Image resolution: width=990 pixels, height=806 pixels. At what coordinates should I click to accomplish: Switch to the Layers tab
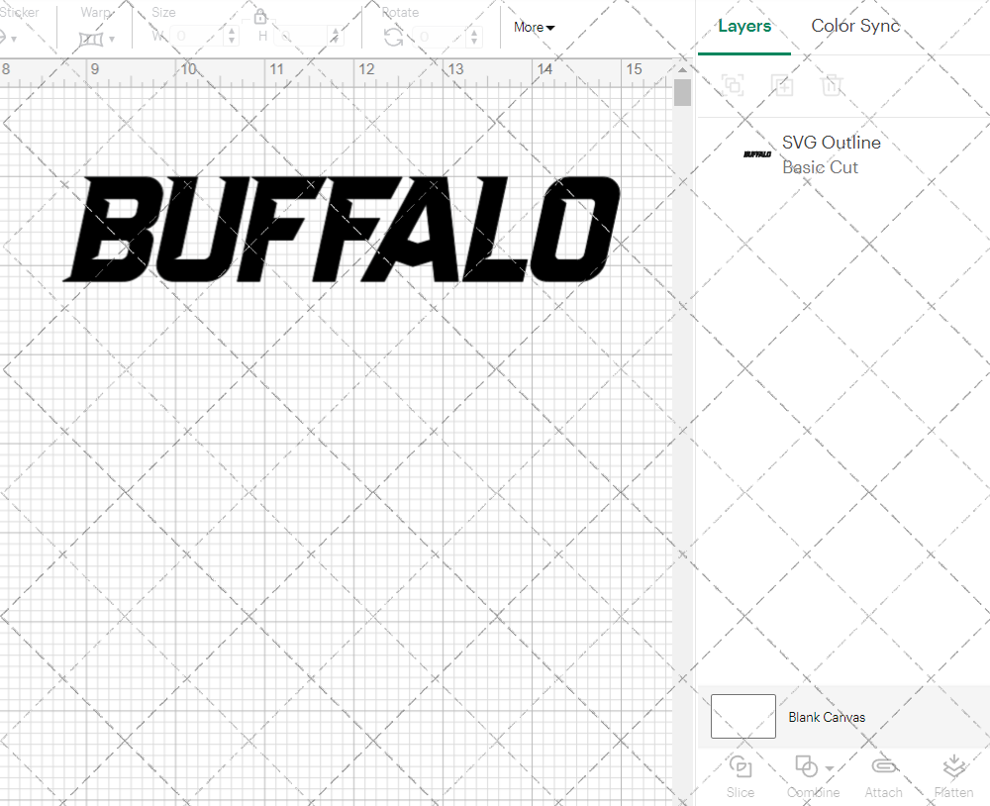tap(744, 26)
